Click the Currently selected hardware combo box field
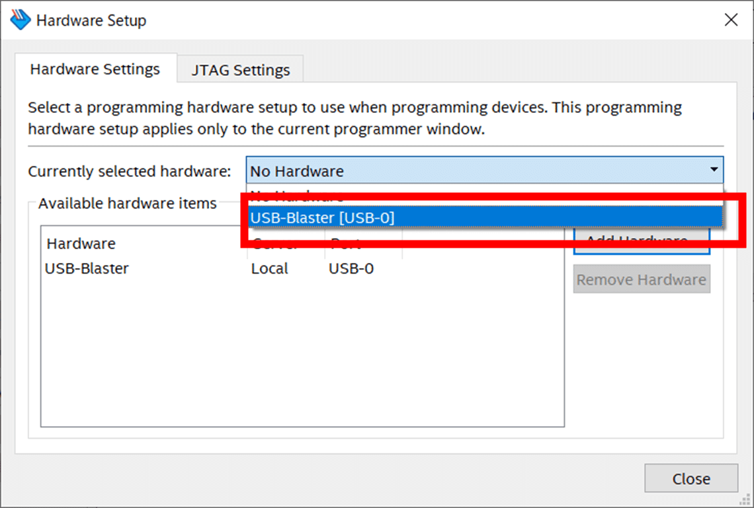Screen dimensions: 754x508 485,170
